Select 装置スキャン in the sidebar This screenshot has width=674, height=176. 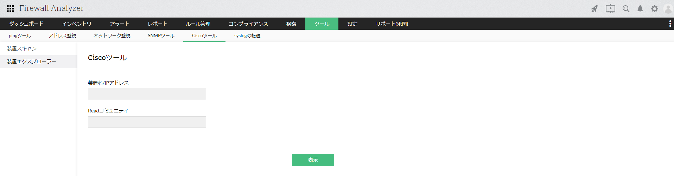(39, 48)
